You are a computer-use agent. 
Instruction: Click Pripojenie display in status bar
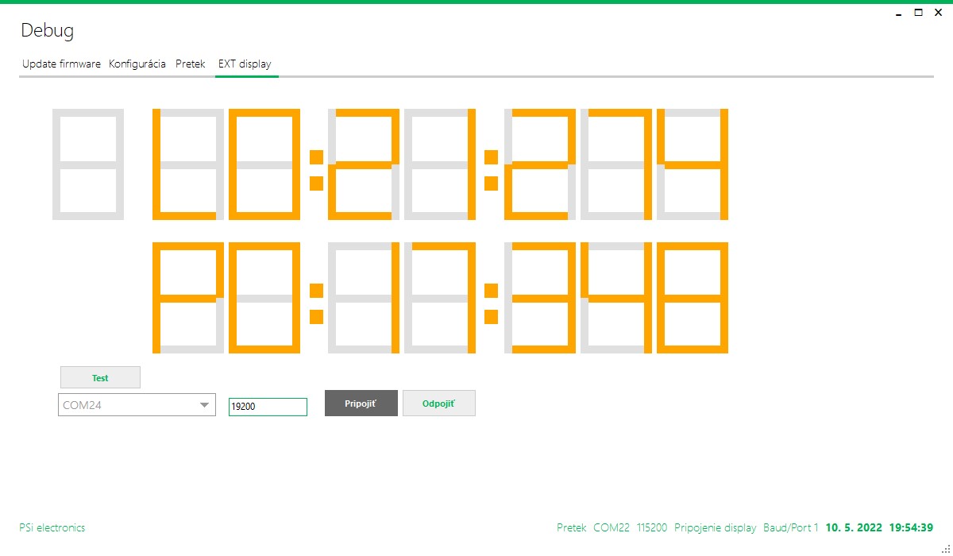tap(715, 527)
